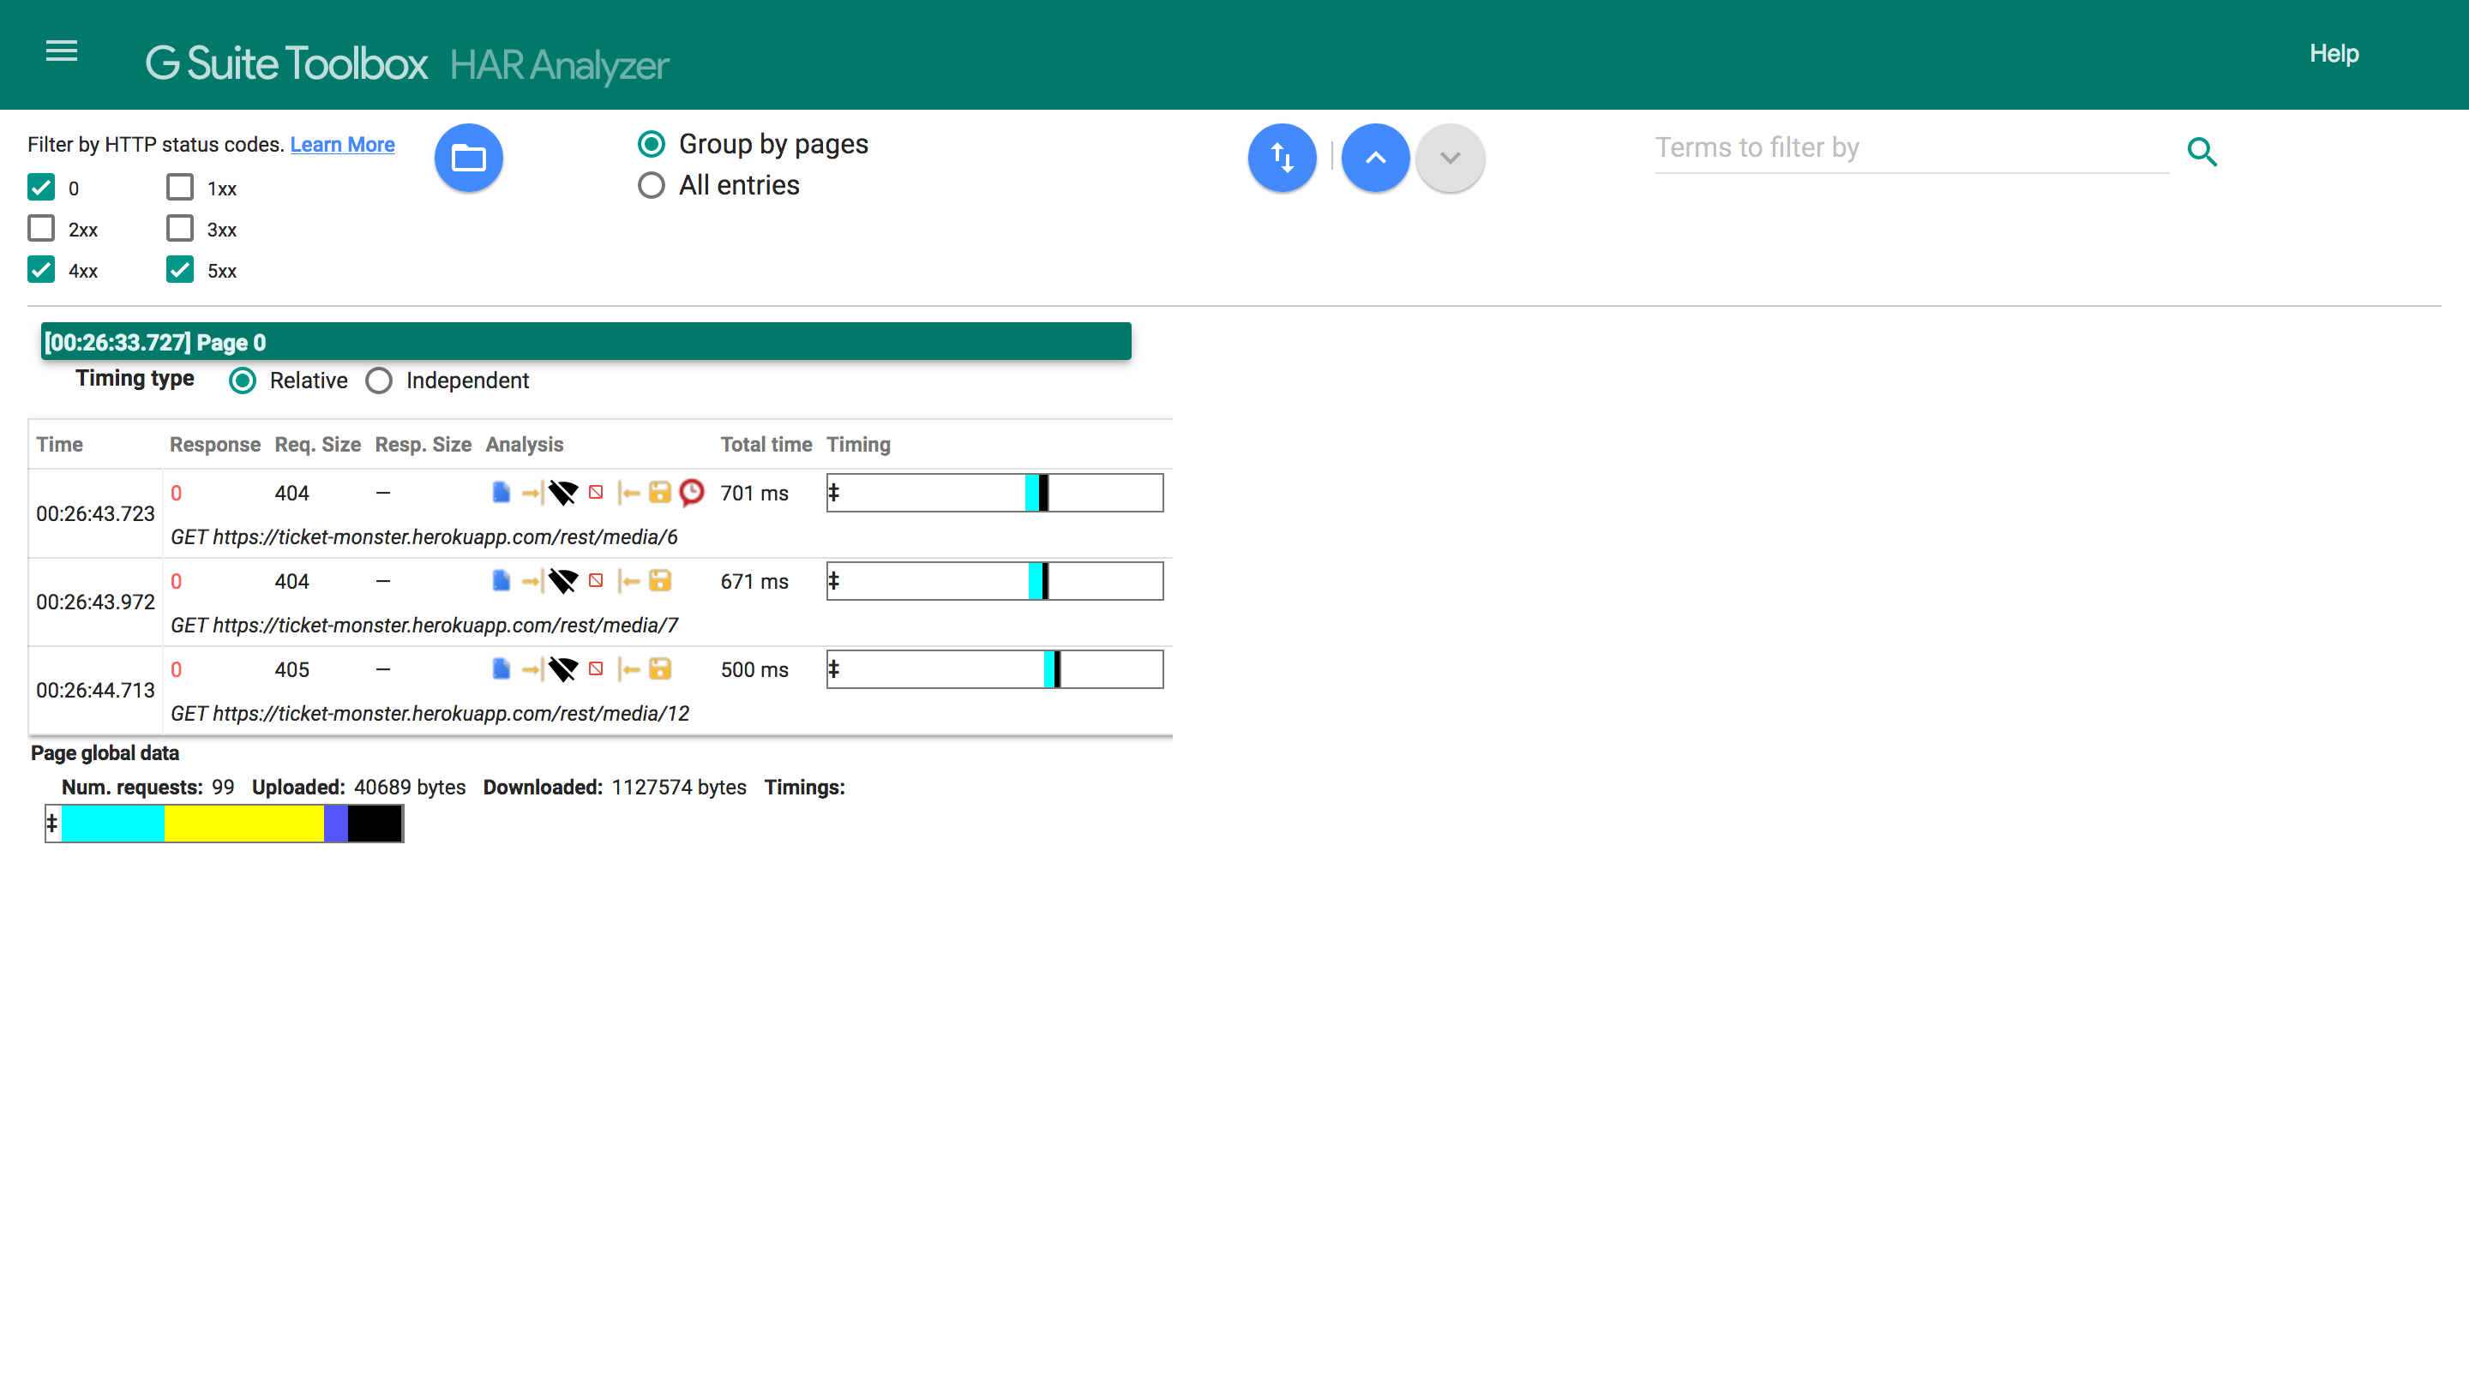Viewport: 2469px width, 1378px height.
Task: Open the Learn More link
Action: point(342,145)
